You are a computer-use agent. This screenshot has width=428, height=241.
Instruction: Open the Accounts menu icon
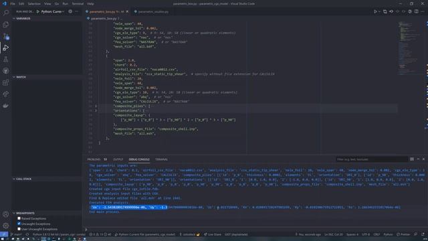(6, 214)
